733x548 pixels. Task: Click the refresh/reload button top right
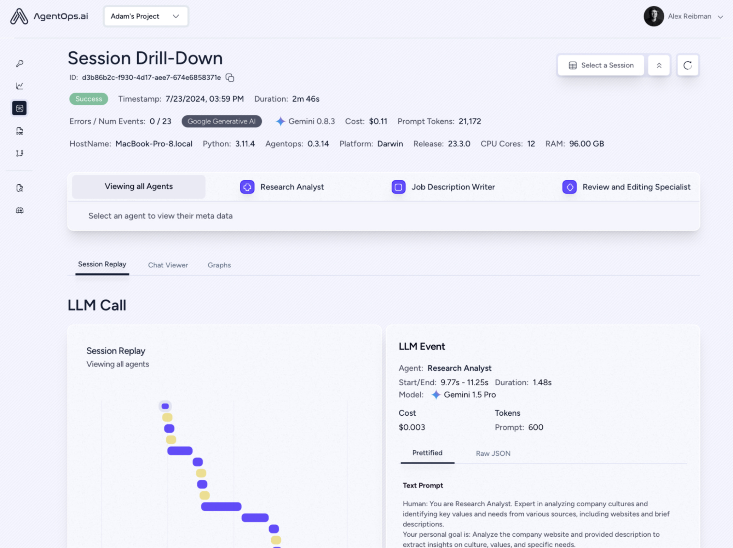click(687, 65)
